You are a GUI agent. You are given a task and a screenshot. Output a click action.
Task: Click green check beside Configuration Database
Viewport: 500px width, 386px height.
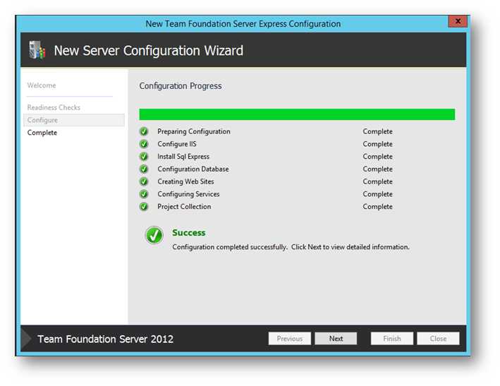[x=144, y=169]
